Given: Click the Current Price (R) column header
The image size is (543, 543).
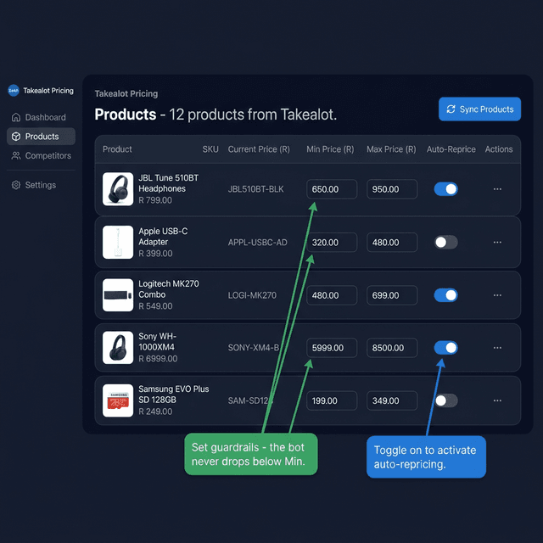Looking at the screenshot, I should (259, 149).
